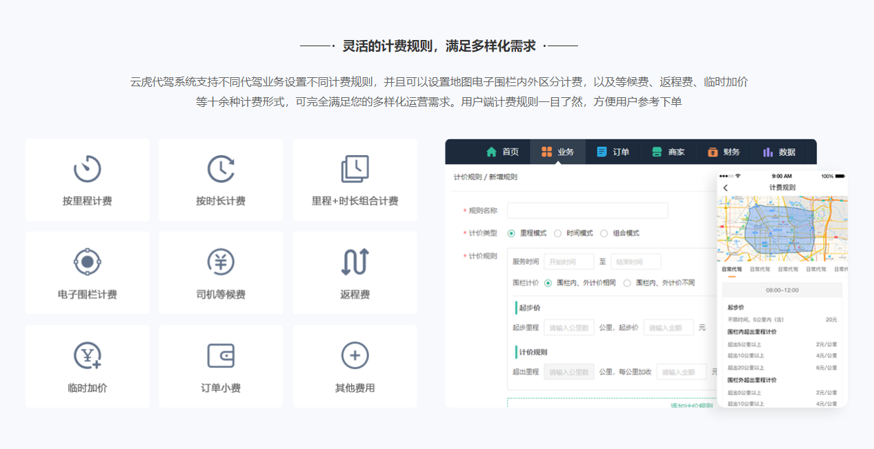874x449 pixels.
Task: Tap the 超出20公里以上 row
Action: (782, 368)
